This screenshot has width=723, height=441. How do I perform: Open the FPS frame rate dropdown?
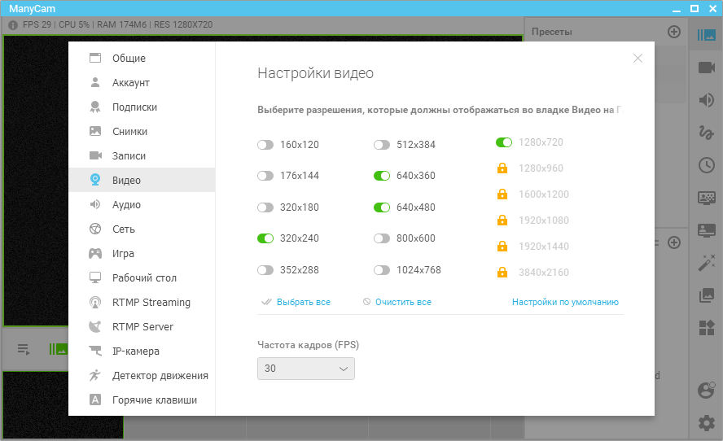click(x=306, y=369)
